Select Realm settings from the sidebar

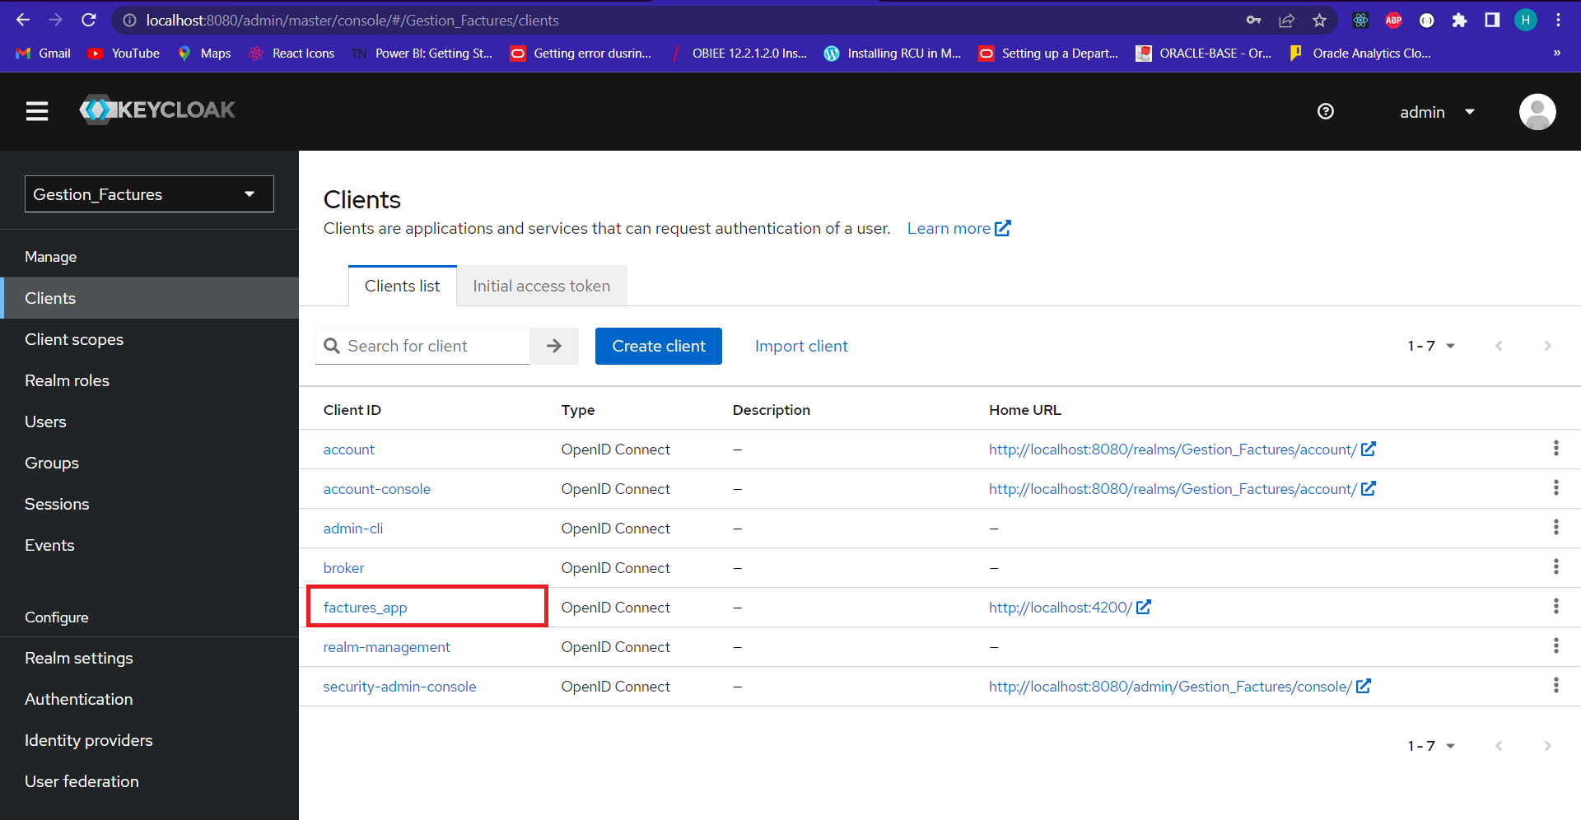coord(78,658)
